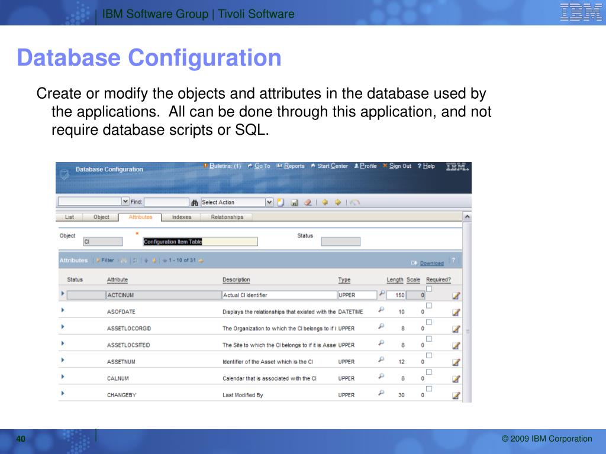Viewport: 606px width, 454px height.
Task: Click the ACTCINUM Length field showing 150
Action: pos(396,295)
